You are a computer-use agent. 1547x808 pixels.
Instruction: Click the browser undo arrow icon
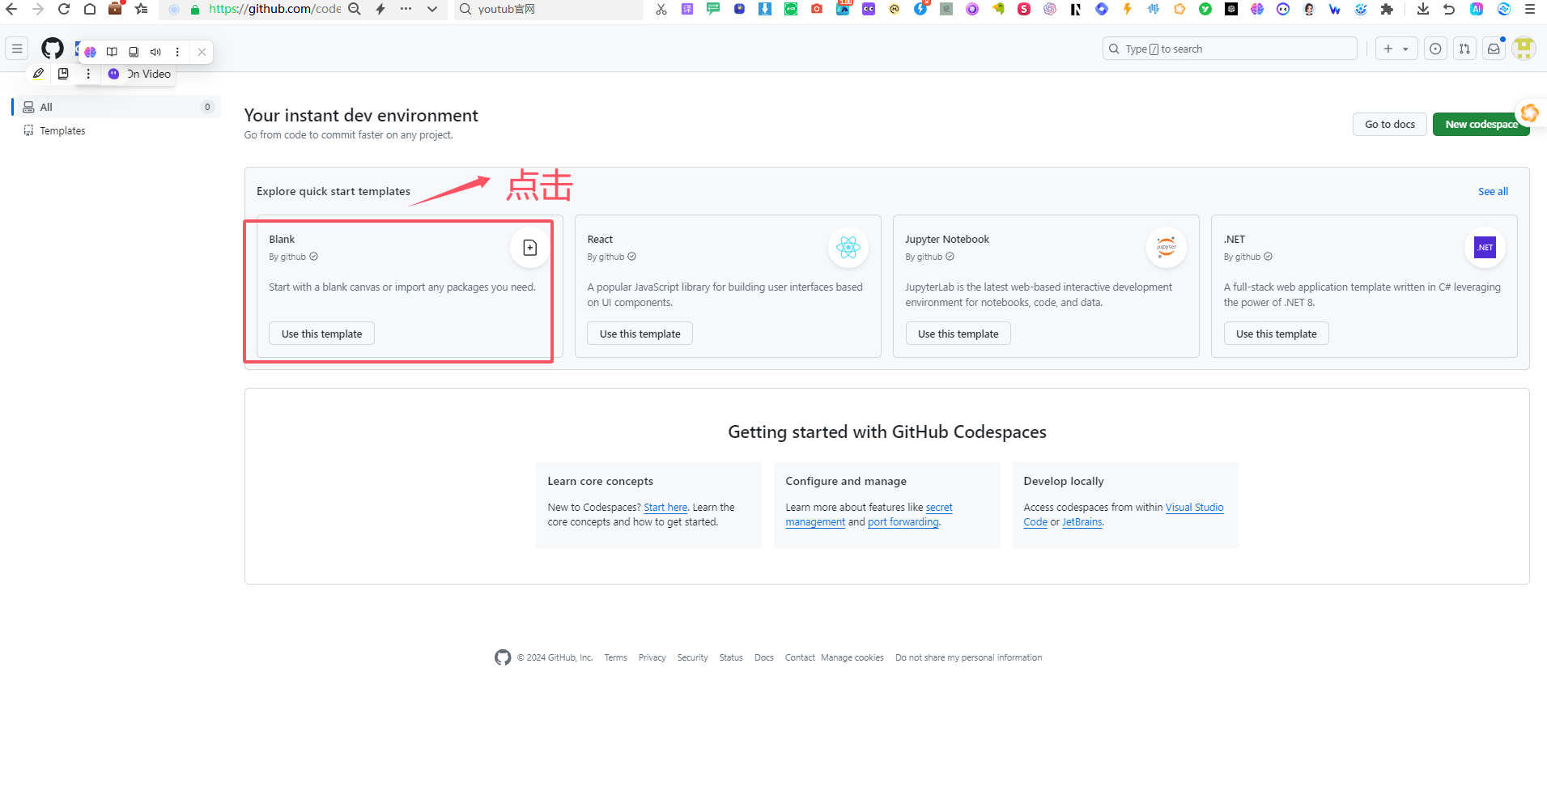pyautogui.click(x=1449, y=9)
